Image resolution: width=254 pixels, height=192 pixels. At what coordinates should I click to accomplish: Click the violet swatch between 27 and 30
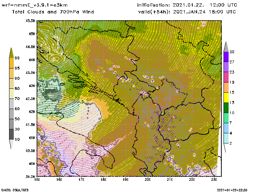point(226,57)
